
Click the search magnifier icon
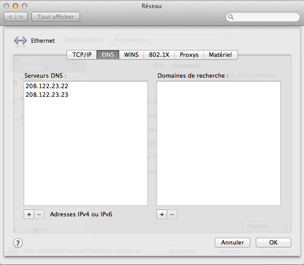[231, 17]
